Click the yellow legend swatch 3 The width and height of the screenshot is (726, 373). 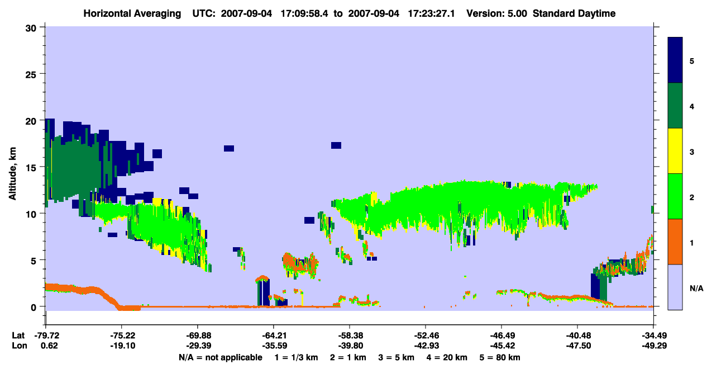point(675,151)
